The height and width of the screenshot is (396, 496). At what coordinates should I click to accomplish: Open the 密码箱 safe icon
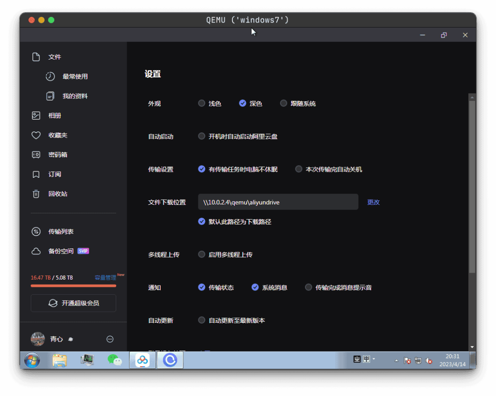[36, 155]
